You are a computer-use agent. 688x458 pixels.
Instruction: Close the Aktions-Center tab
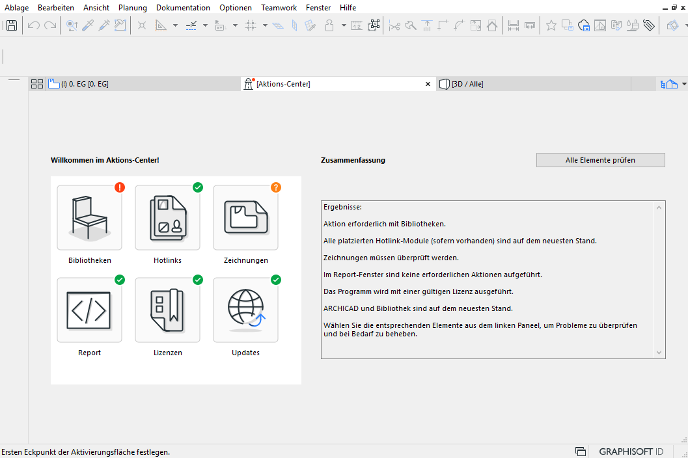click(428, 84)
